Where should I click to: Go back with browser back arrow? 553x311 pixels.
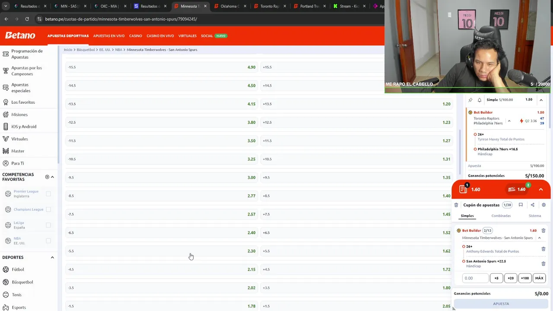click(x=6, y=19)
